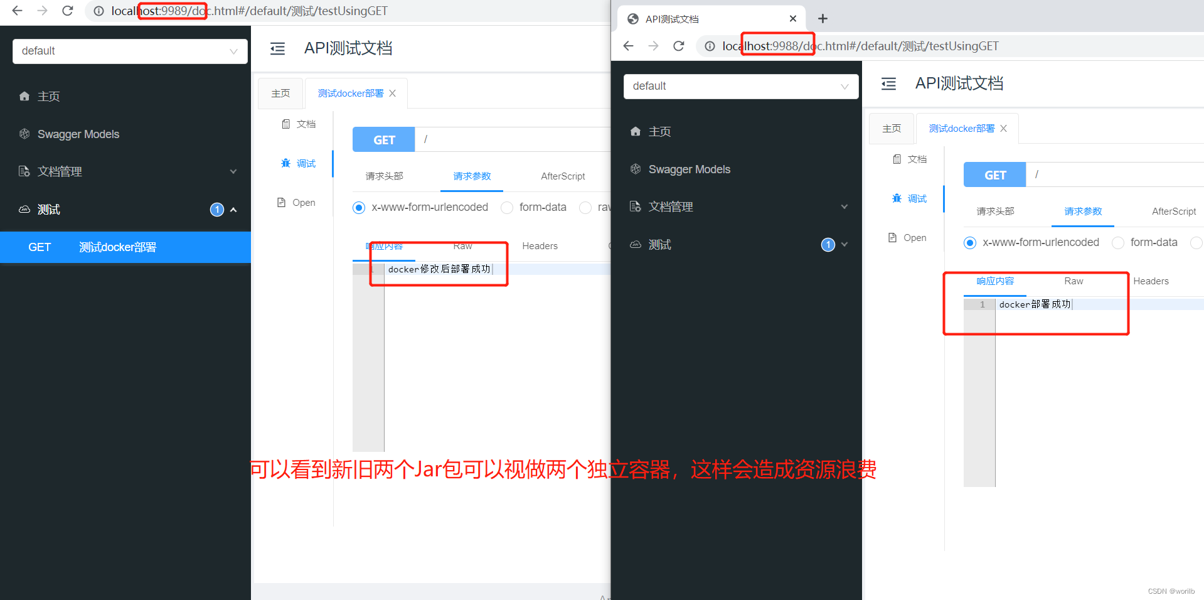Select form-data radio in right window
Image resolution: width=1204 pixels, height=600 pixels.
click(x=1118, y=242)
